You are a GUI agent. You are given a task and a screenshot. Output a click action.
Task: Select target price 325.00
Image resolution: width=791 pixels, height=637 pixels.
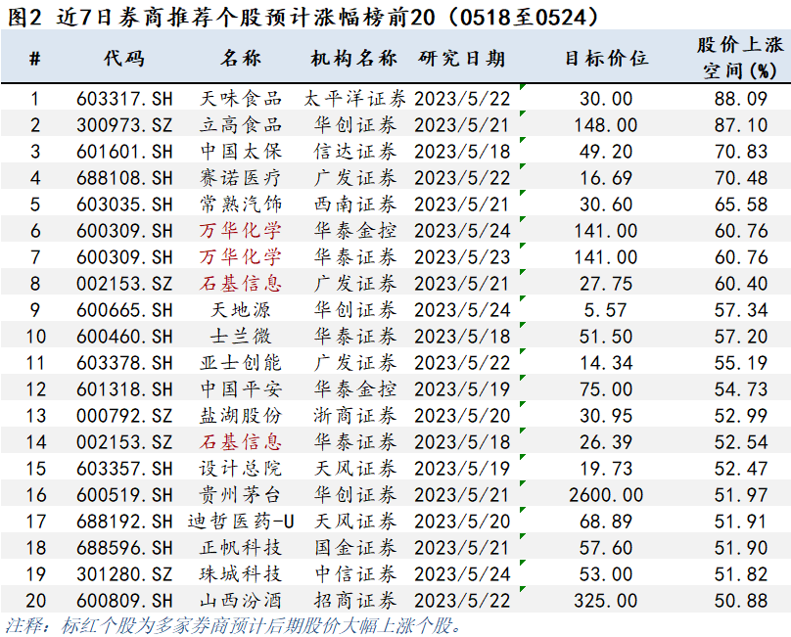606,601
